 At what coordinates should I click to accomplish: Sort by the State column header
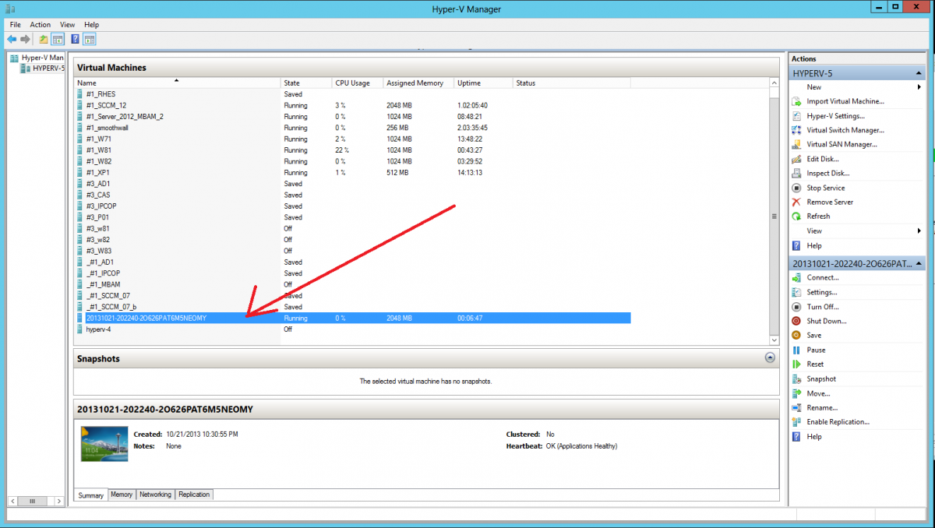coord(305,83)
